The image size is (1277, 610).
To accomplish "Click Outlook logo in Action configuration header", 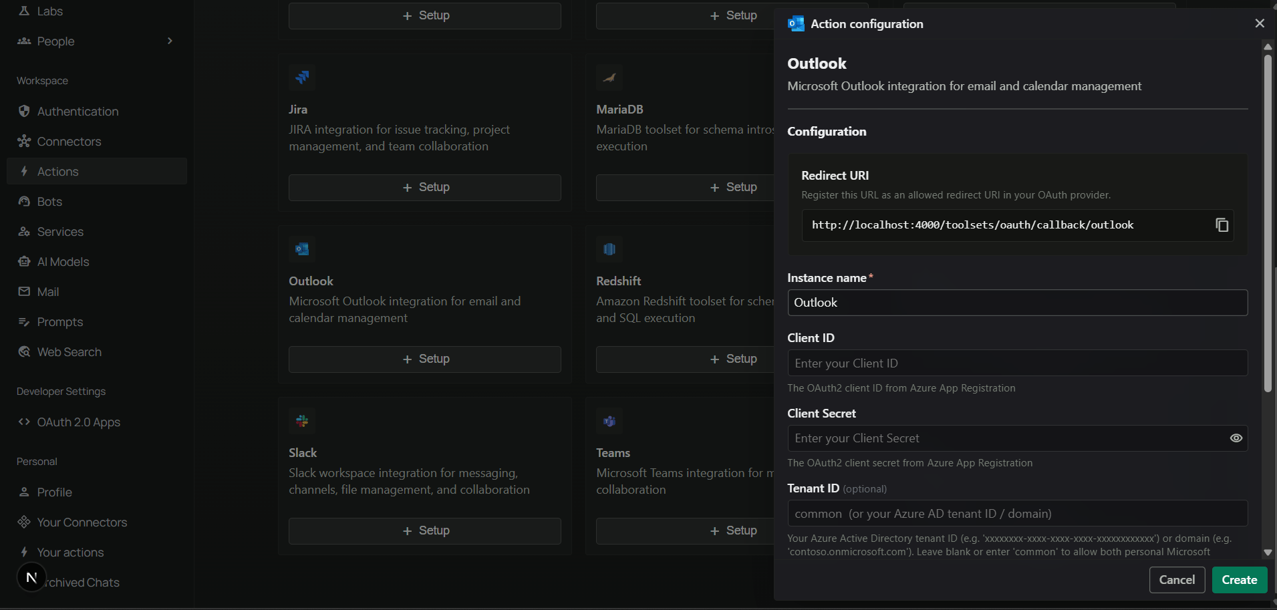I will (x=796, y=23).
